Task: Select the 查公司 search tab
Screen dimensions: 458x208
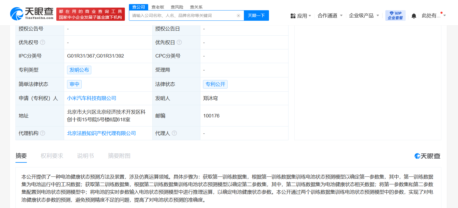Action: 139,7
